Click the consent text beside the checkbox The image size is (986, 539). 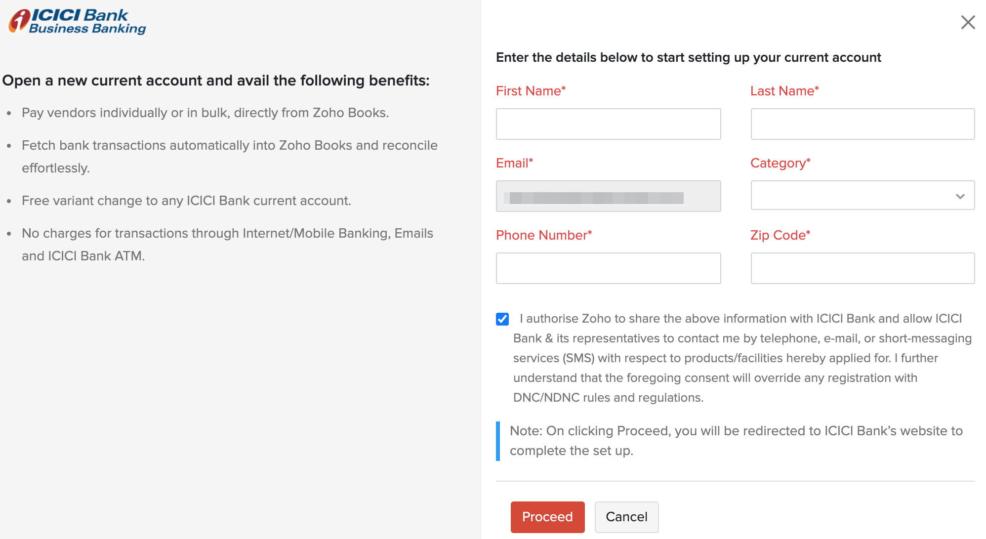[741, 358]
